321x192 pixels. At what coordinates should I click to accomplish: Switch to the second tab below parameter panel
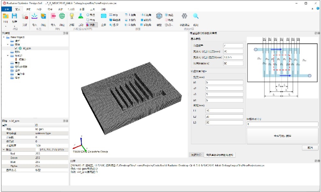click(220, 155)
